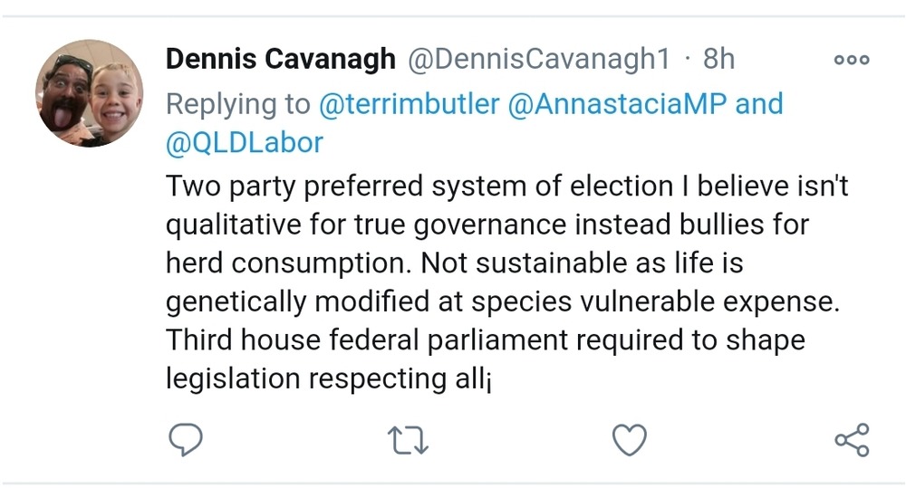Click the "qualitative for true governance" line
Screen dimensions: 906x488
487,223
